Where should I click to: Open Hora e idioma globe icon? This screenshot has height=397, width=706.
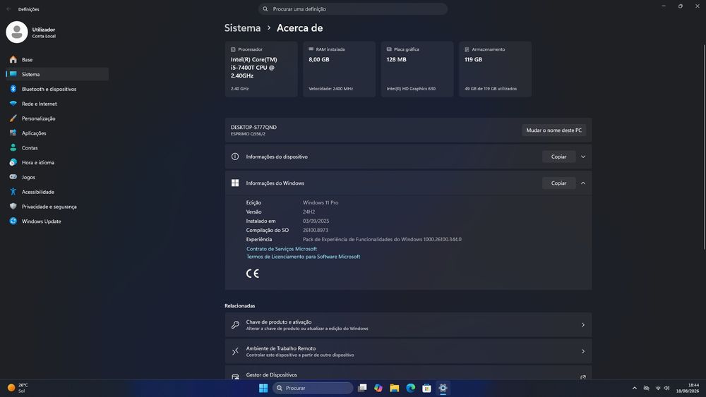click(13, 162)
